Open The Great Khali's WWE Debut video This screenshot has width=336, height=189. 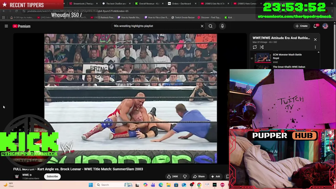tap(289, 67)
